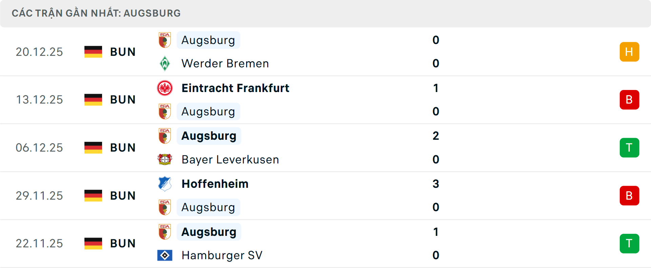
Task: Click the 'Các trận gần nhất: Augsburg' header
Action: 96,13
